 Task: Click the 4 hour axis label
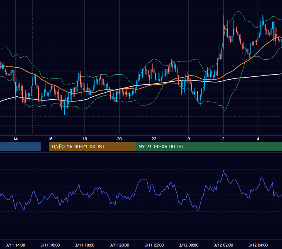click(x=258, y=139)
